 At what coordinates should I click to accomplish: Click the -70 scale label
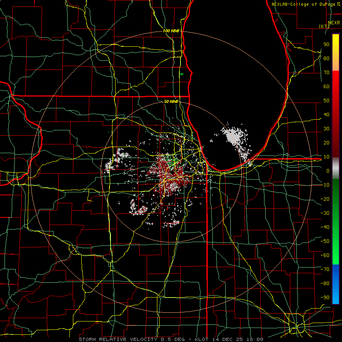325,269
